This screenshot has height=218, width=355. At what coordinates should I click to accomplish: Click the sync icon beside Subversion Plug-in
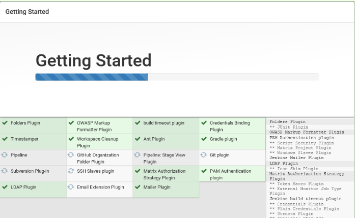pyautogui.click(x=5, y=171)
